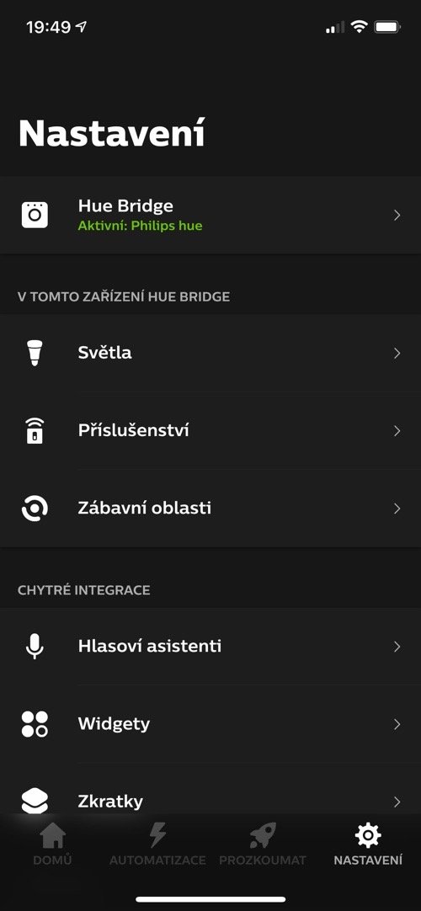
Task: Tap the stacked layers Zkratky icon
Action: point(35,802)
